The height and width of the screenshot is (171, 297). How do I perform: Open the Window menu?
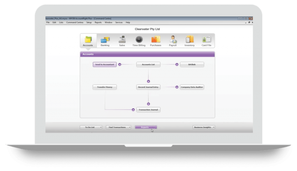pos(108,22)
